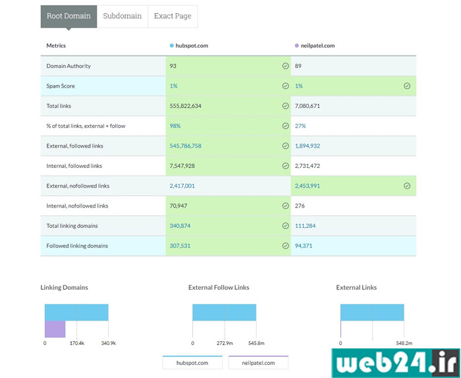The image size is (461, 378).
Task: Select the 2,731,472 internal followed value
Action: pos(308,166)
